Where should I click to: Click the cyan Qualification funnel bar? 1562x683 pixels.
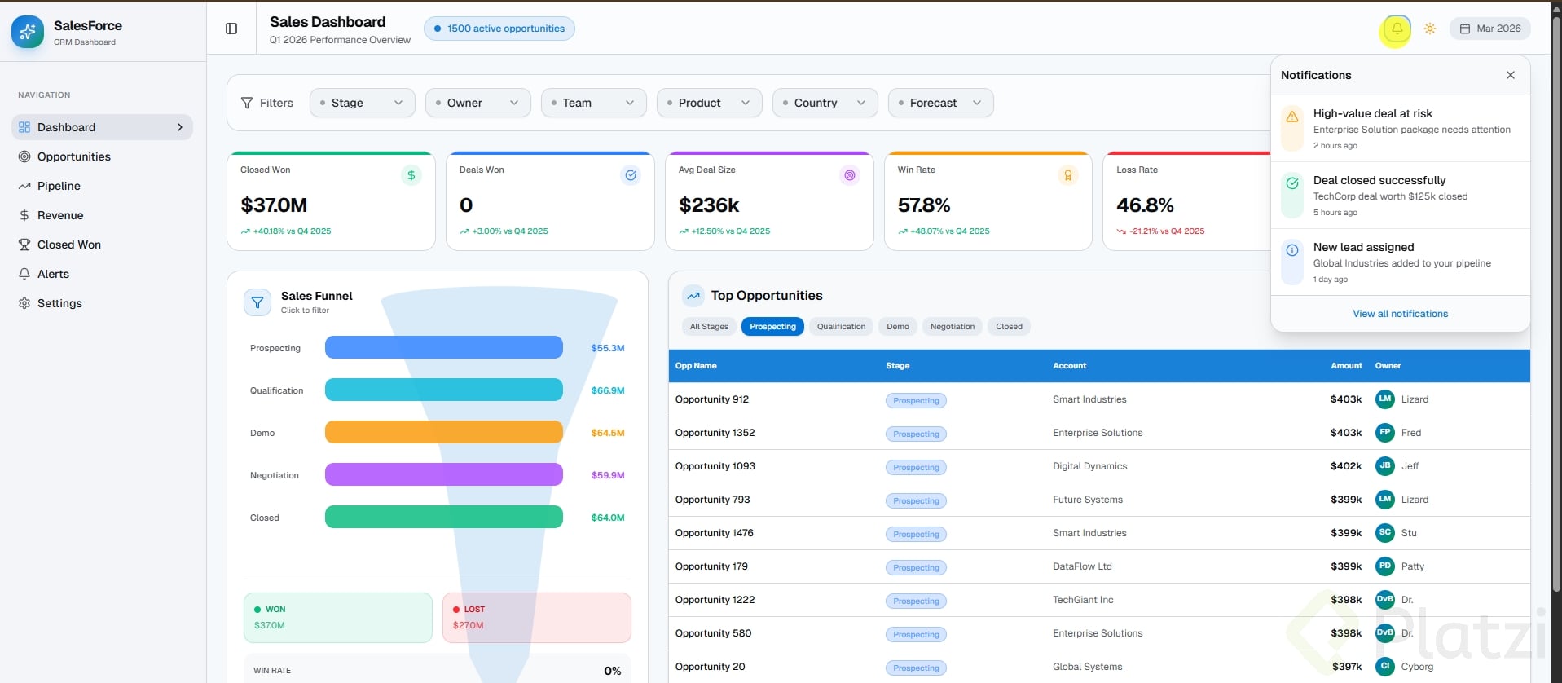pyautogui.click(x=444, y=390)
